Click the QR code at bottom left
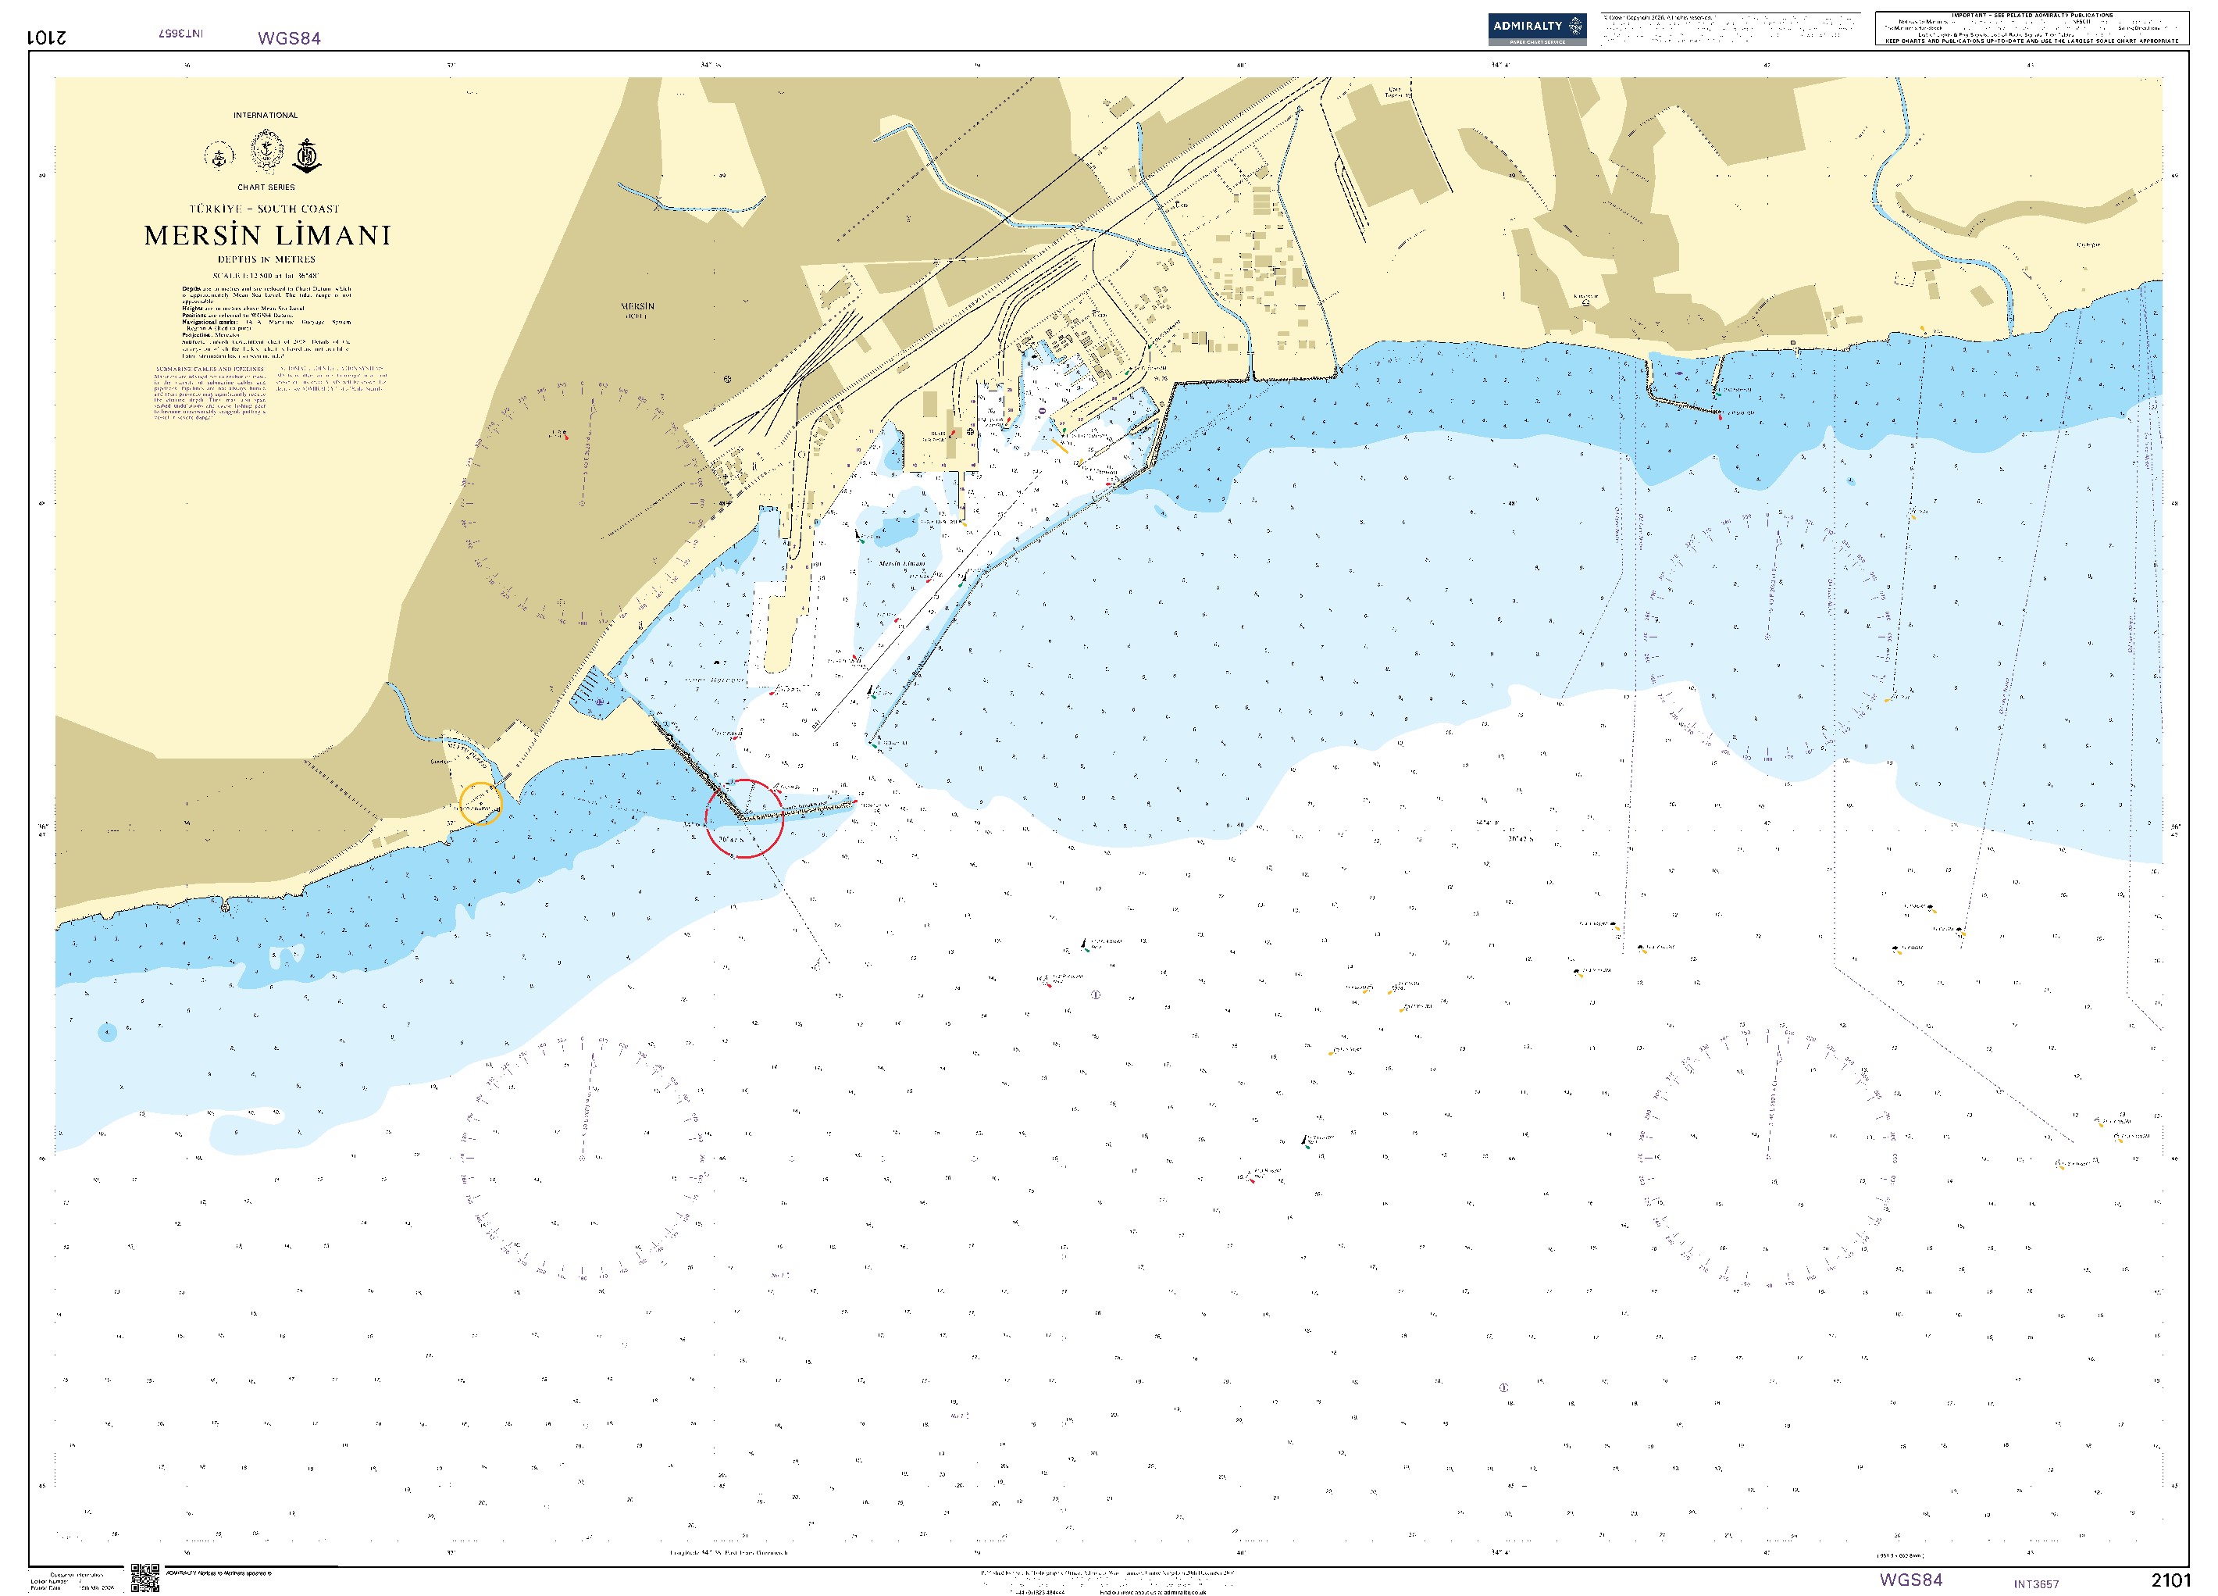The width and height of the screenshot is (2218, 1596). click(144, 1577)
